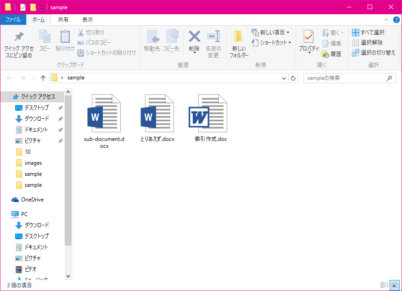Screen dimensions: 402x291
Task: Open Customize Quick Access Toolbar dropdown
Action: click(x=42, y=8)
